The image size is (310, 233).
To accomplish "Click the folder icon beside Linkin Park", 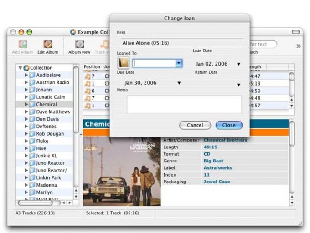I will click(32, 178).
